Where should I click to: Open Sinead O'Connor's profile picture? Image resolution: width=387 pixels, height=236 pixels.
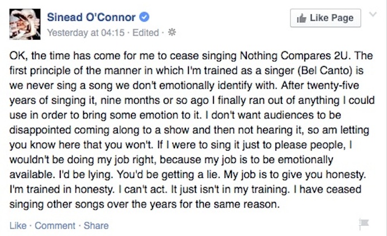(x=25, y=23)
